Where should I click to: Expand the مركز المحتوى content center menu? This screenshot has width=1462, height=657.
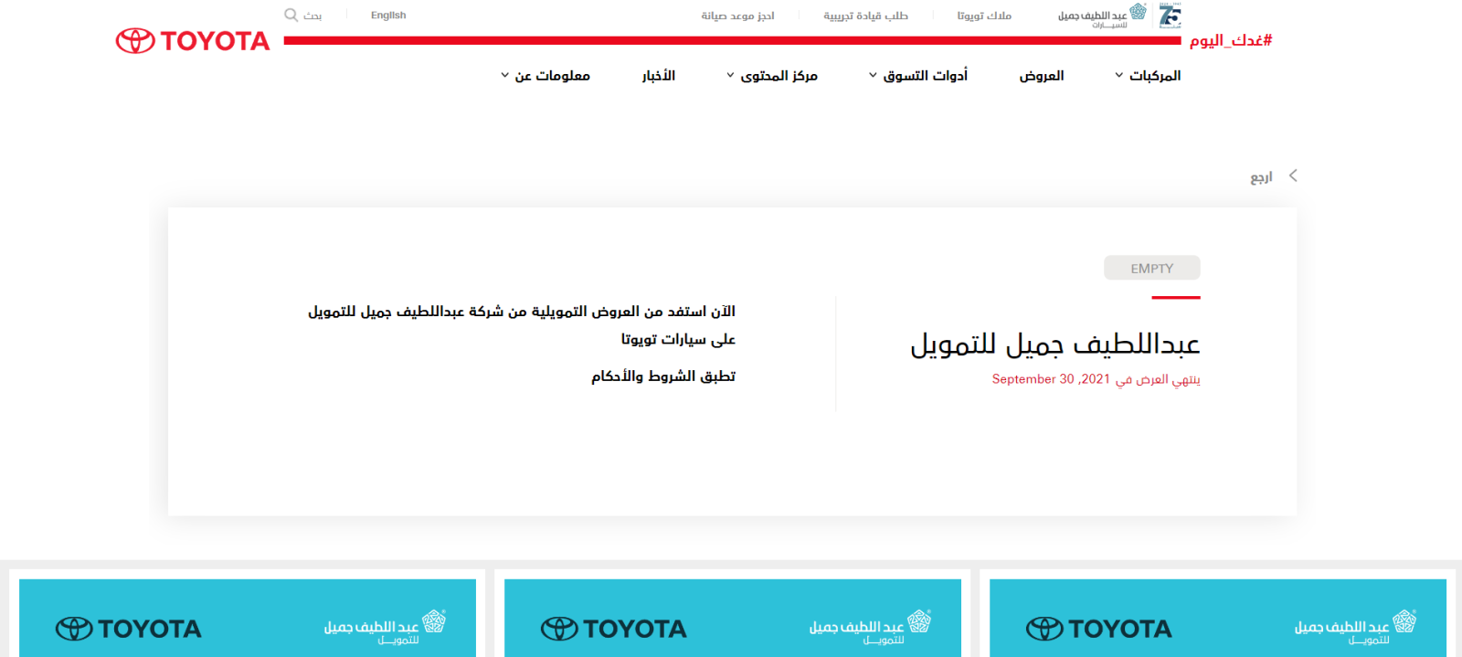(772, 76)
